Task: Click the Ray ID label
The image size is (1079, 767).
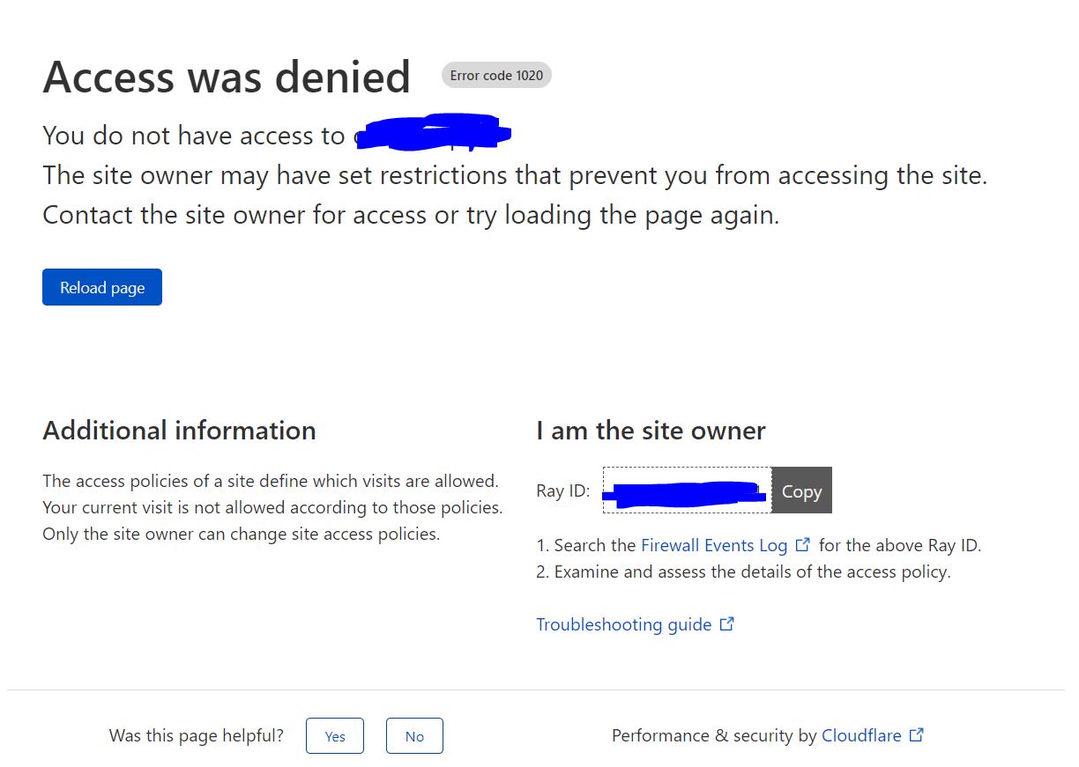Action: [x=563, y=490]
